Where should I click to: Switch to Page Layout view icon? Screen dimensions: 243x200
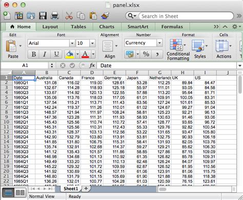(20, 193)
